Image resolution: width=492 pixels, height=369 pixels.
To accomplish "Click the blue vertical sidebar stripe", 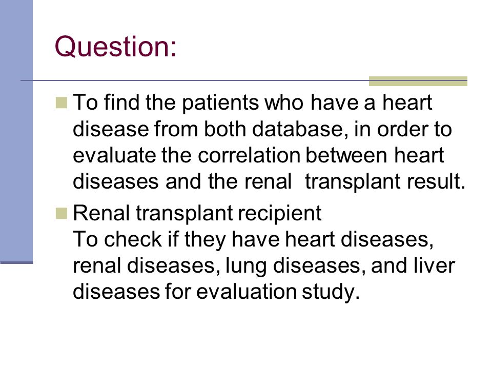I will [x=16, y=131].
